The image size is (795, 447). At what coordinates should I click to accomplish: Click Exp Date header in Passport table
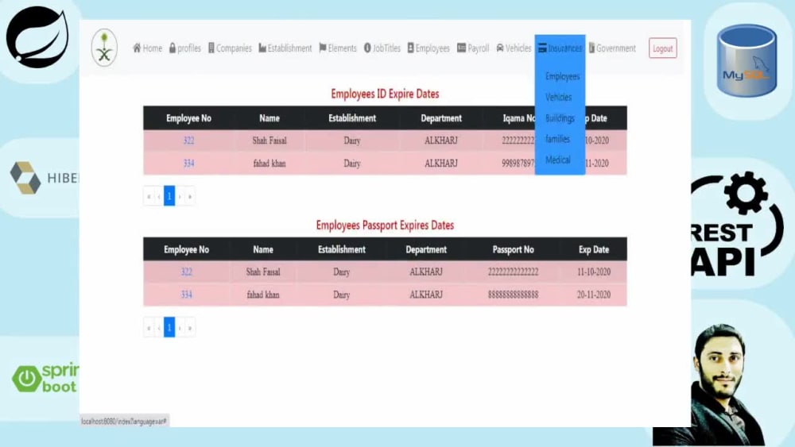click(x=594, y=249)
